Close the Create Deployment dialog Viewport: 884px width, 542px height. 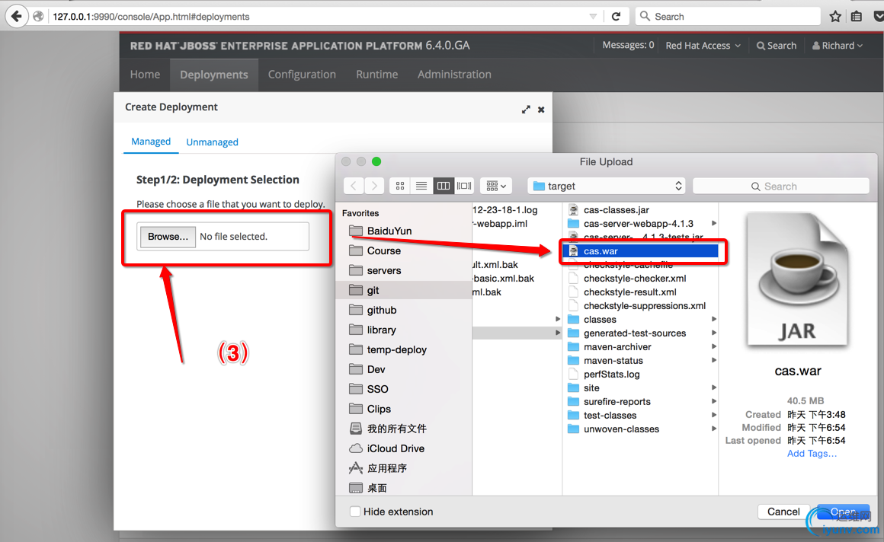pos(541,110)
